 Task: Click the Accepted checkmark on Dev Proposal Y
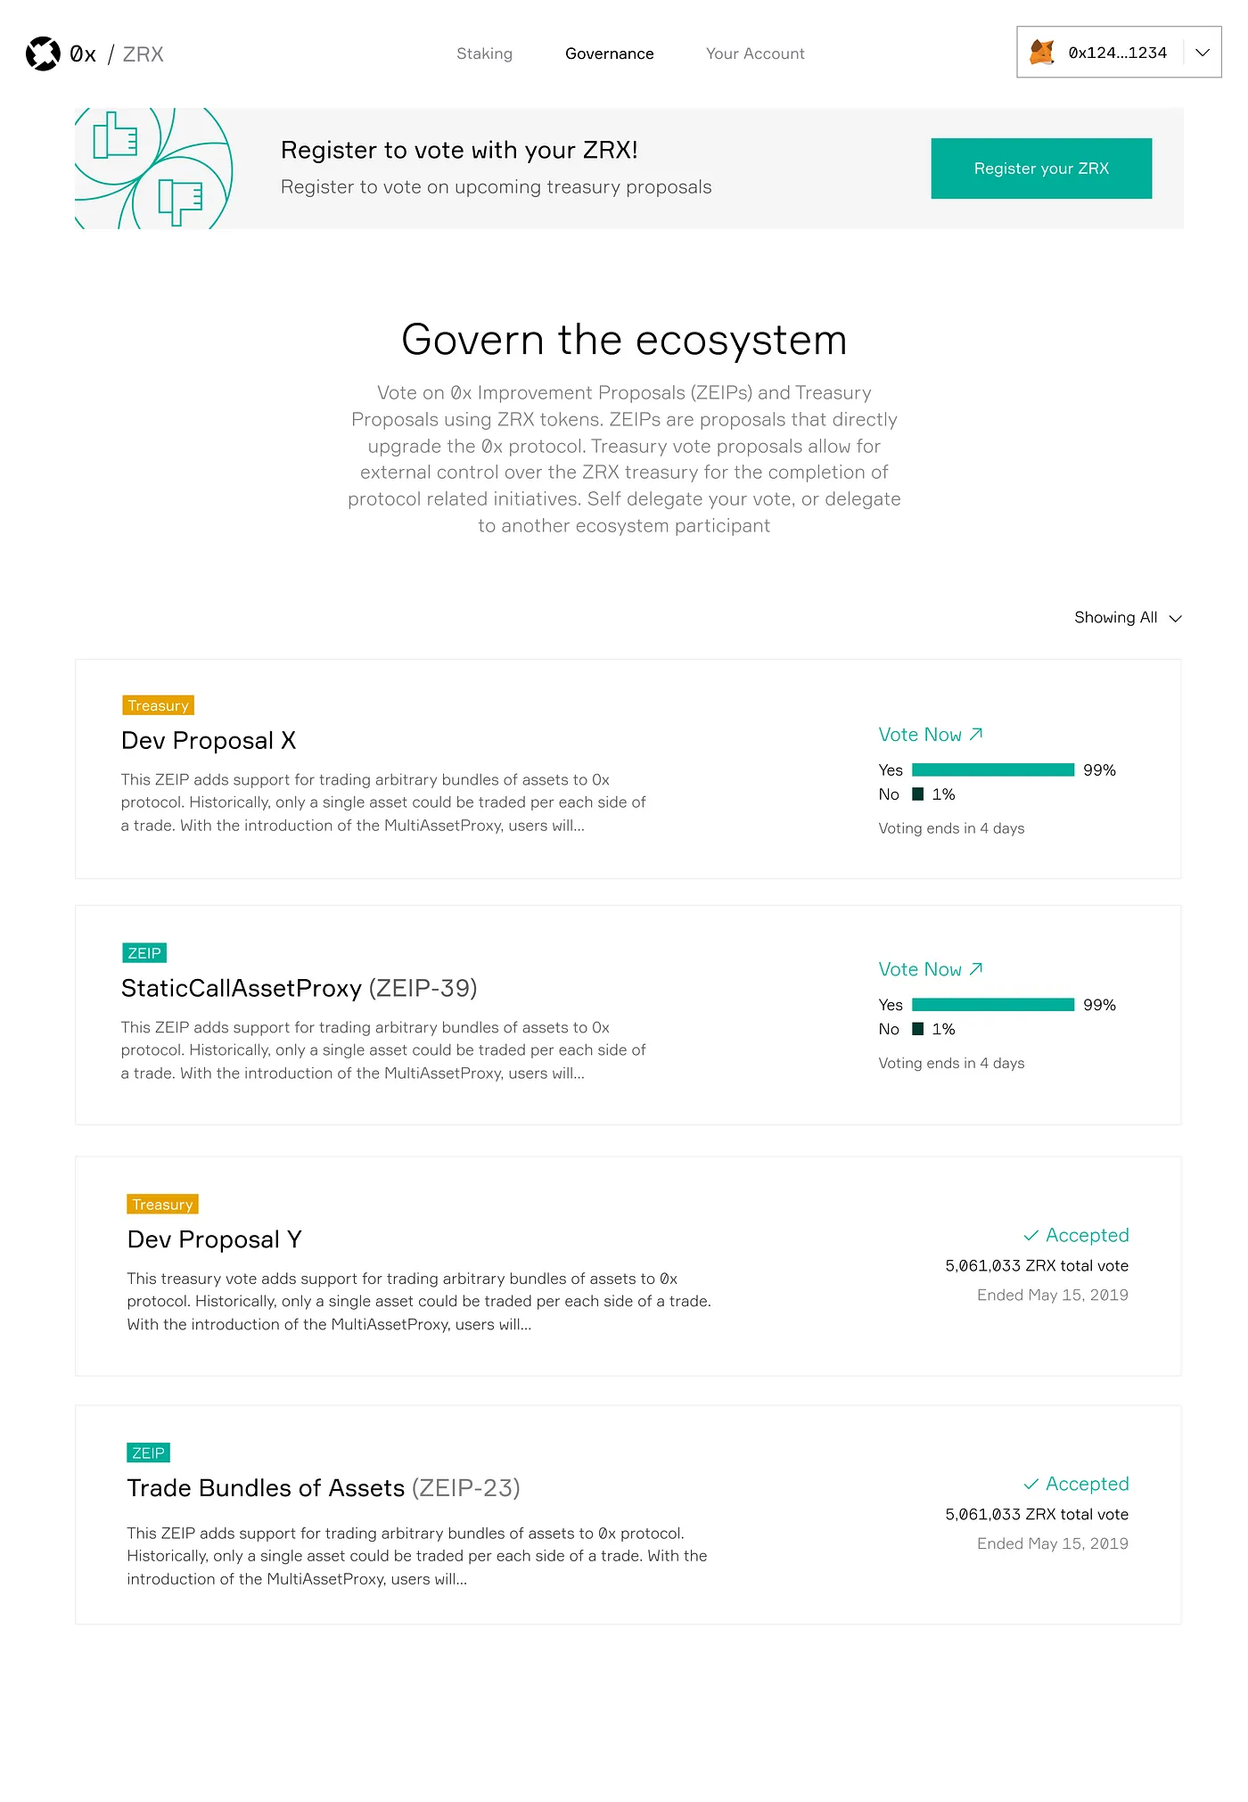click(x=1031, y=1235)
